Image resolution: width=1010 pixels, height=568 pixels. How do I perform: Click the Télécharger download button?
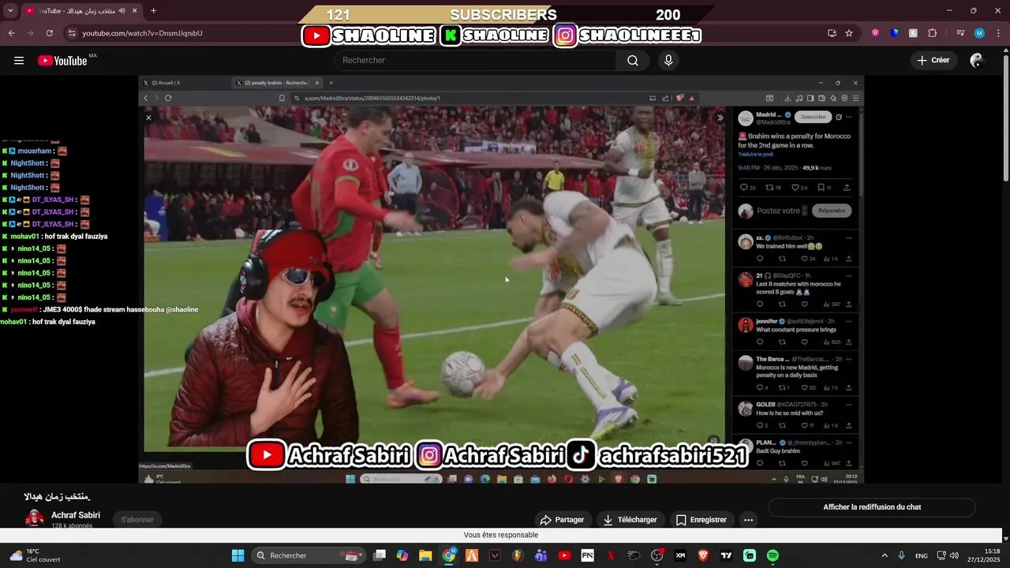click(630, 520)
